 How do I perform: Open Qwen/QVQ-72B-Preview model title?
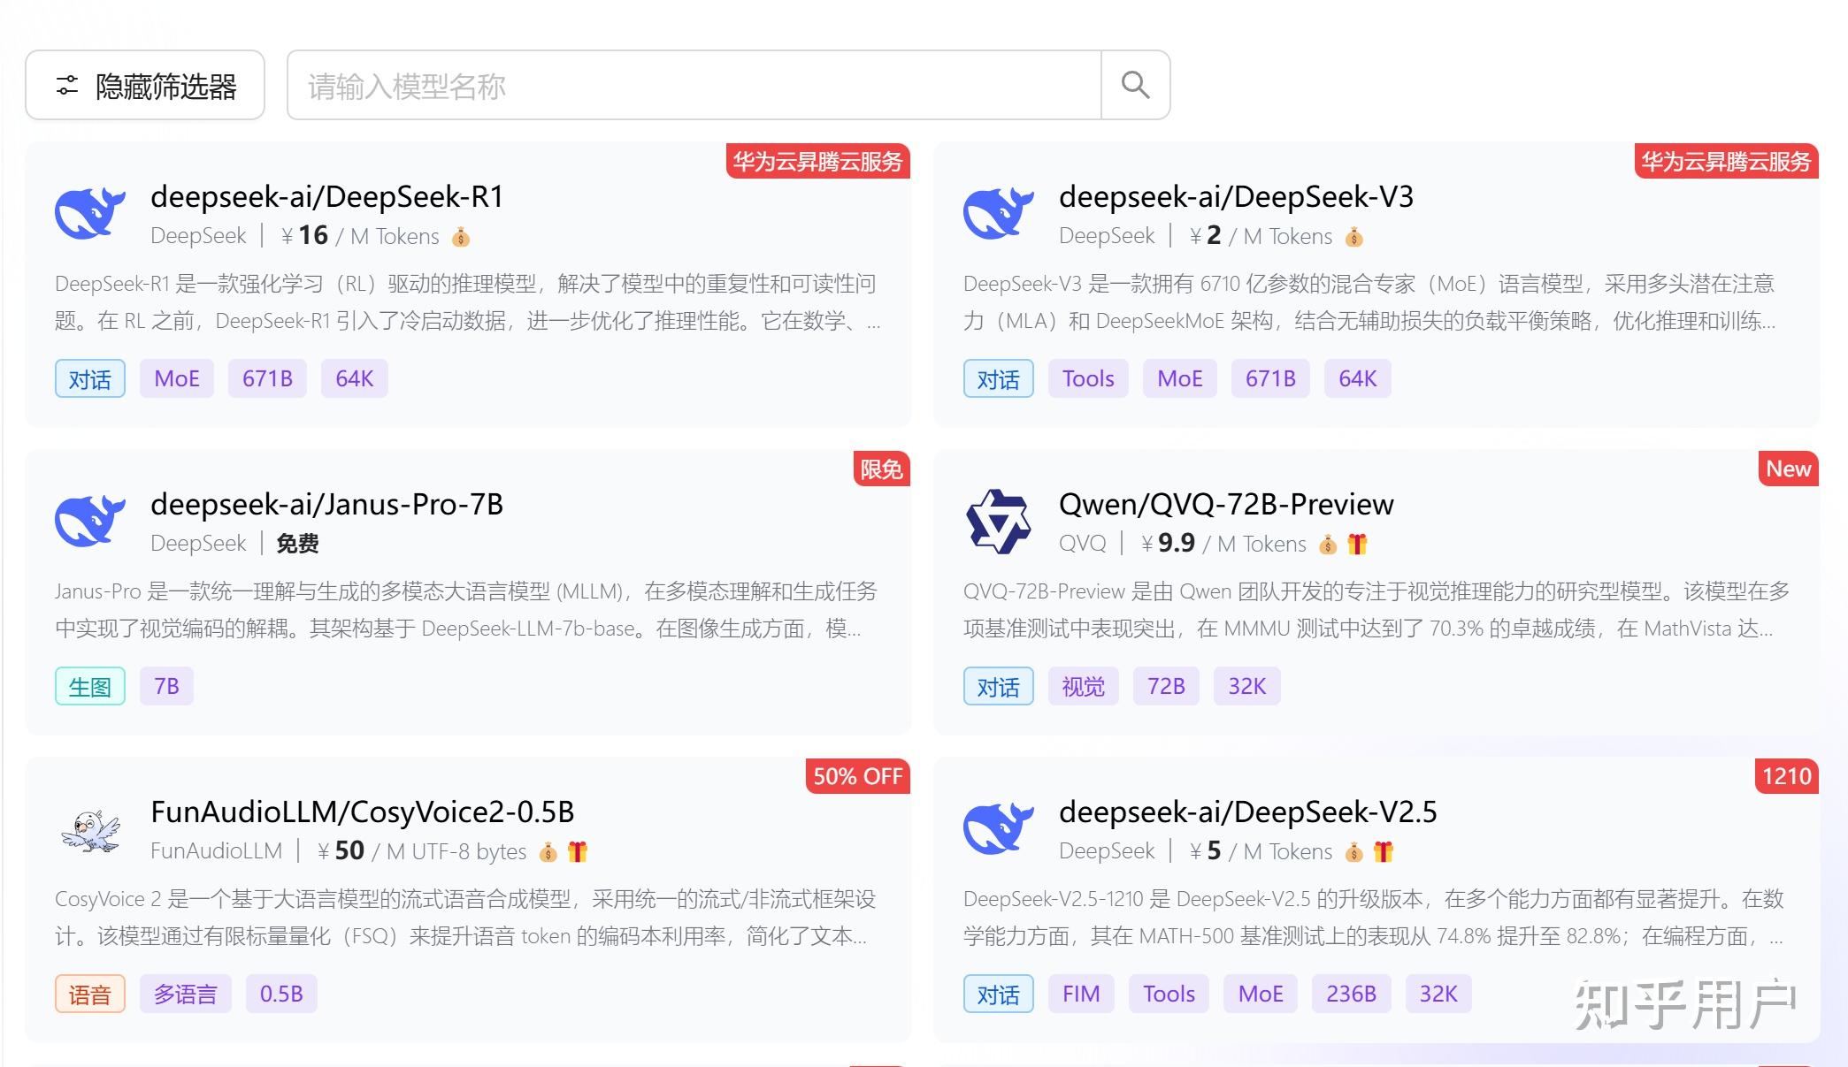(x=1226, y=504)
